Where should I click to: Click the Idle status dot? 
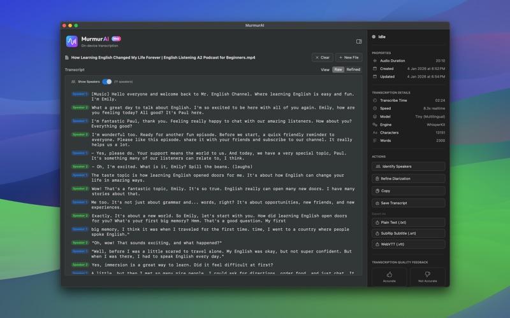[374, 37]
